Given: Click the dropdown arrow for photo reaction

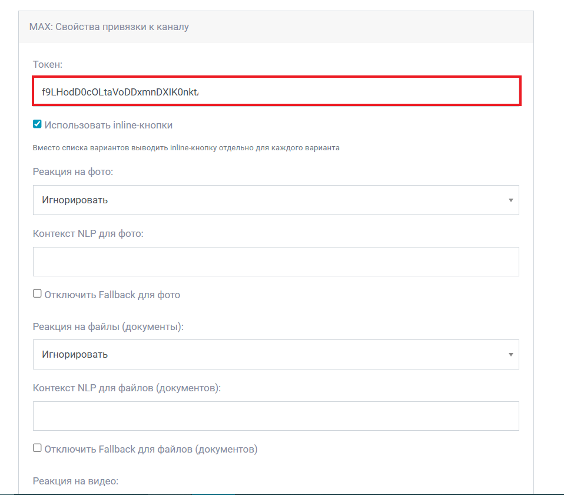Looking at the screenshot, I should pos(510,200).
